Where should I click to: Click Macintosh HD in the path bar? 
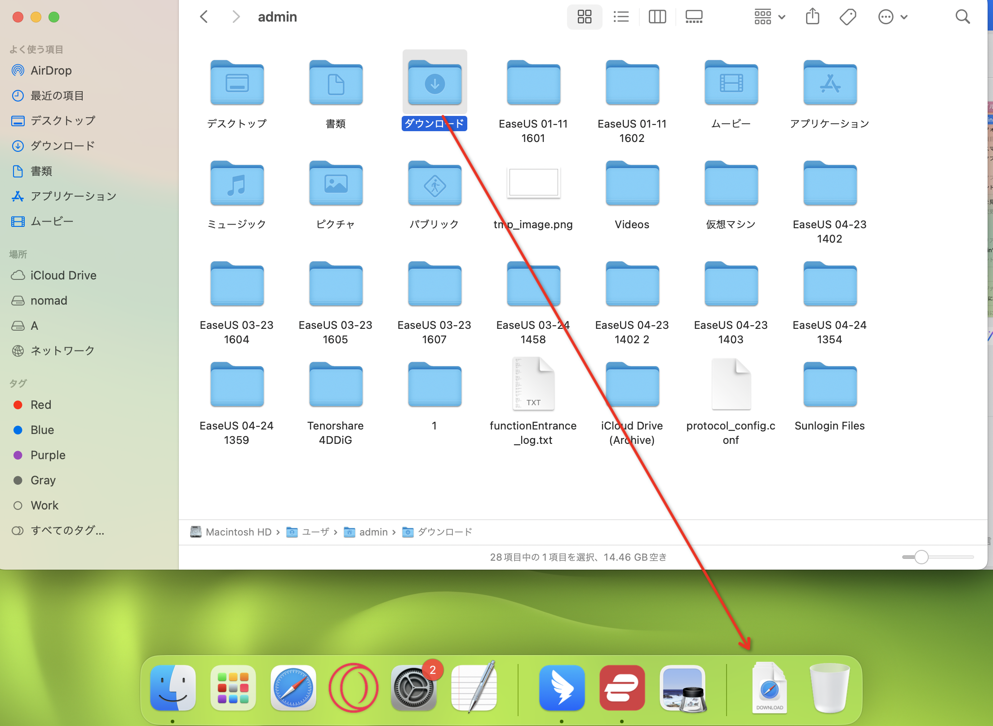coord(238,532)
